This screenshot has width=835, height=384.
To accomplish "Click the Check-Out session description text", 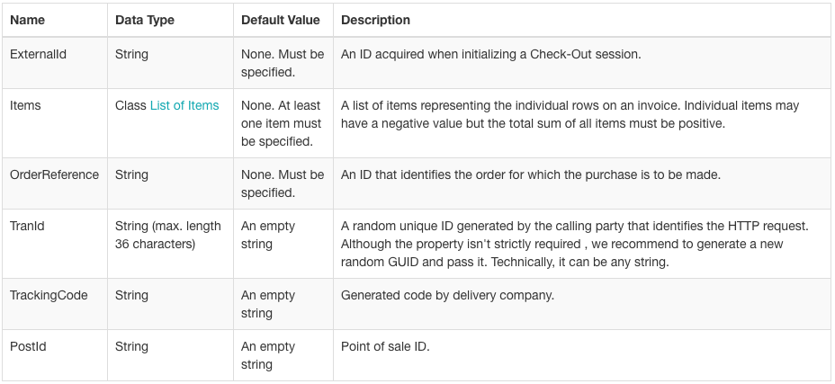I will coord(491,54).
